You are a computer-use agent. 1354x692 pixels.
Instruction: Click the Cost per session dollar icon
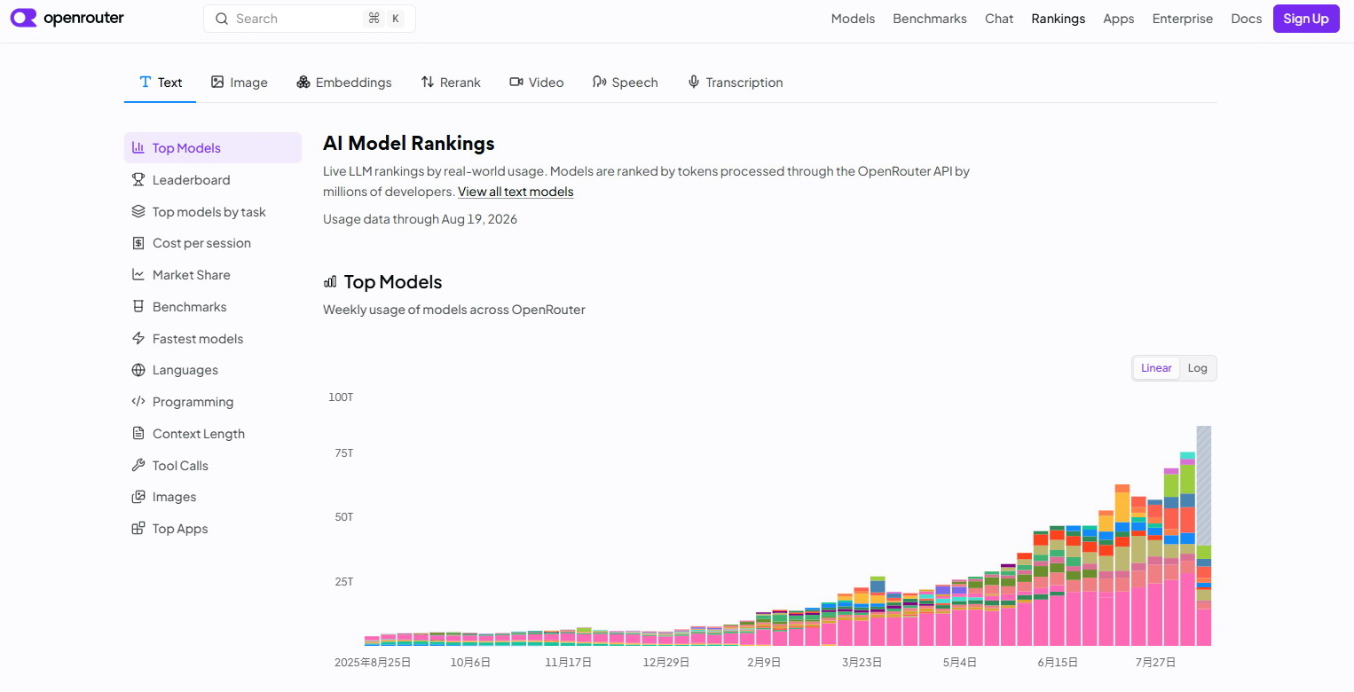[x=138, y=243]
